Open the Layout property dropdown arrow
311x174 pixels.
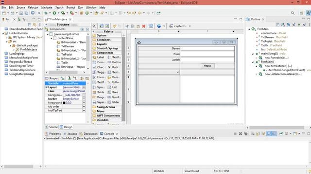[84, 87]
